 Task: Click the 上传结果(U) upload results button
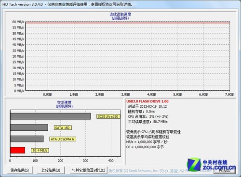tap(51, 170)
